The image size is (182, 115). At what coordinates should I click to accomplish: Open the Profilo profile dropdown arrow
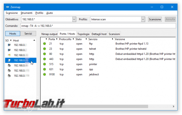143,19
